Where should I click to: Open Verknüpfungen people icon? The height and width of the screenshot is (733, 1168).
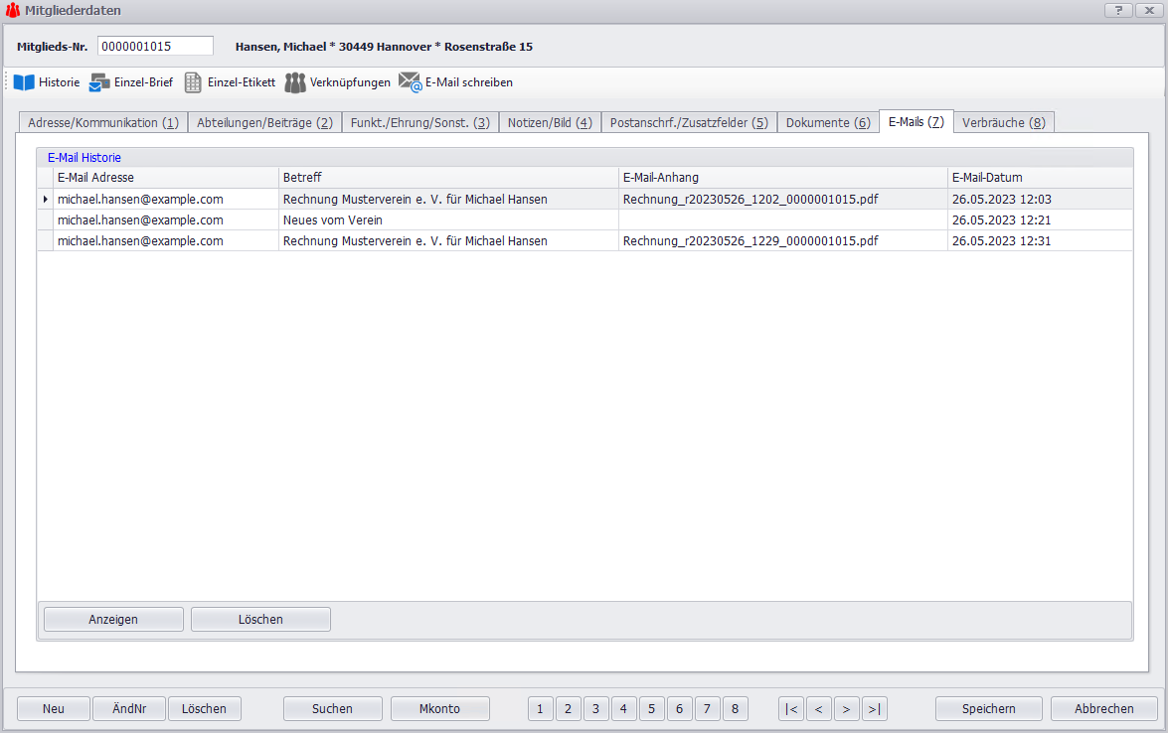[x=295, y=82]
